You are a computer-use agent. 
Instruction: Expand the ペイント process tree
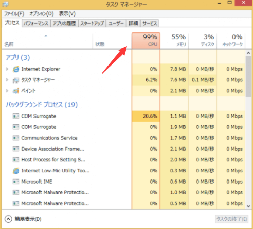[7, 91]
